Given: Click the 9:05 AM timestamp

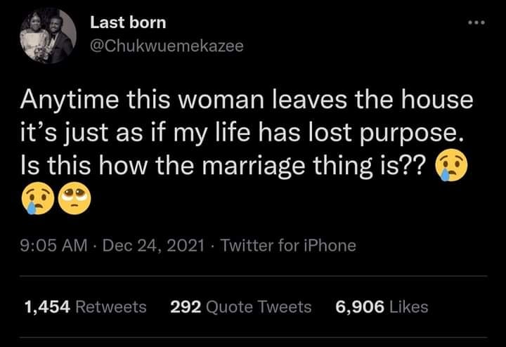Looking at the screenshot, I should (x=56, y=245).
